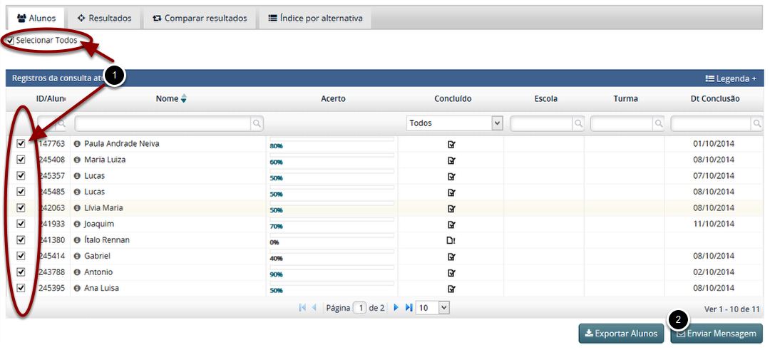Switch to the Resultados tab
Image resolution: width=770 pixels, height=350 pixels.
point(103,18)
